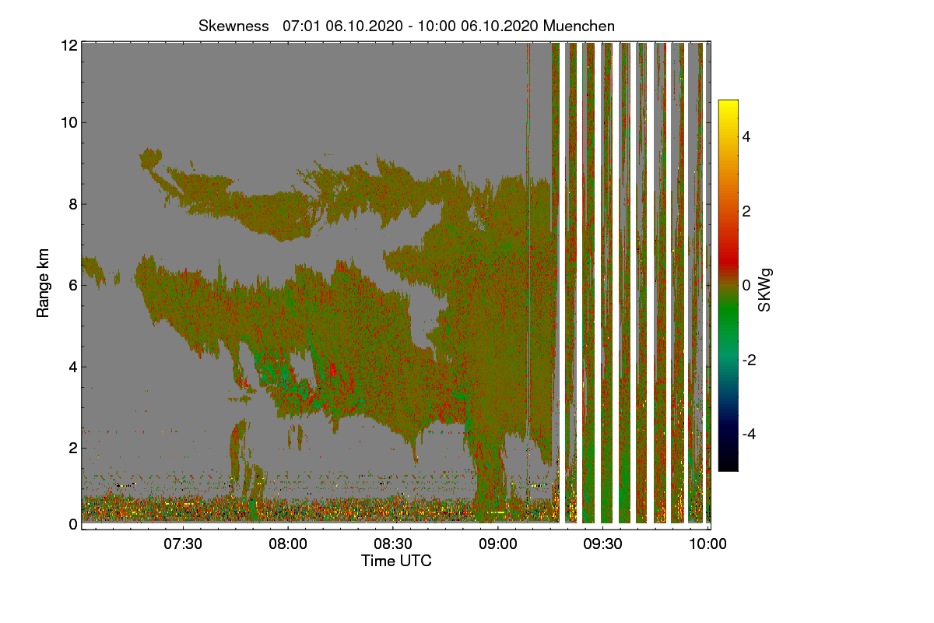This screenshot has height=623, width=934.
Task: Click the '10' range tick label
Action: click(69, 122)
